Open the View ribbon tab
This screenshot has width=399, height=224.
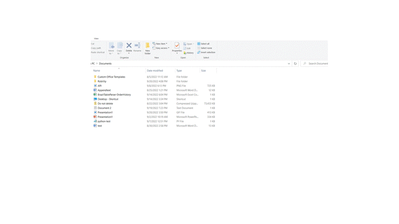pyautogui.click(x=96, y=39)
